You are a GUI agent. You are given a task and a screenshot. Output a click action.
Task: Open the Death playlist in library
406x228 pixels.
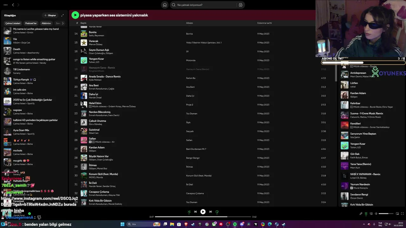tap(35, 51)
